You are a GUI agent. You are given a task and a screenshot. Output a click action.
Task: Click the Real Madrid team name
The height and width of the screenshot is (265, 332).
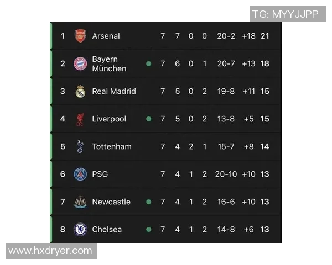(x=113, y=91)
